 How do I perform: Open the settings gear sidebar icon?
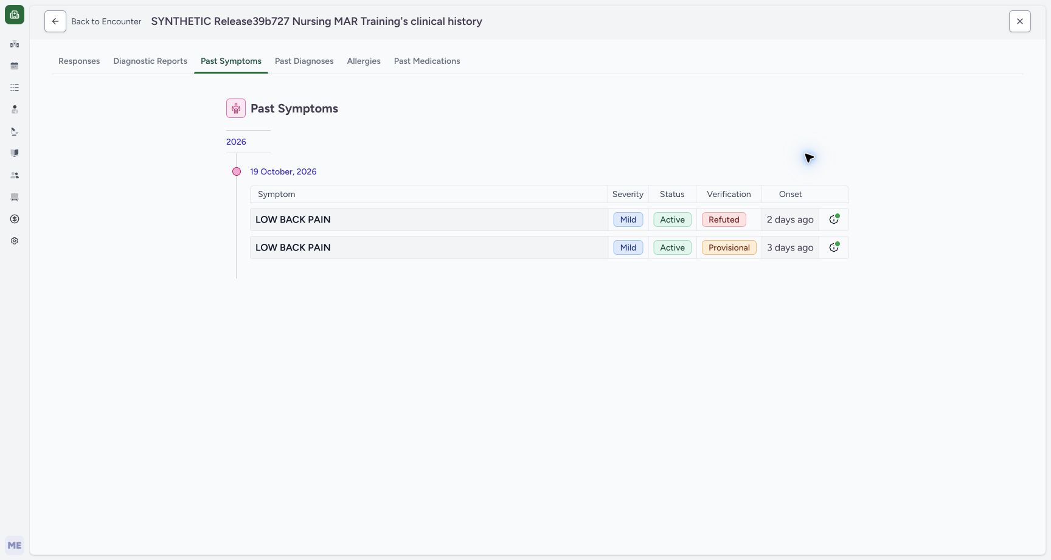coord(15,241)
